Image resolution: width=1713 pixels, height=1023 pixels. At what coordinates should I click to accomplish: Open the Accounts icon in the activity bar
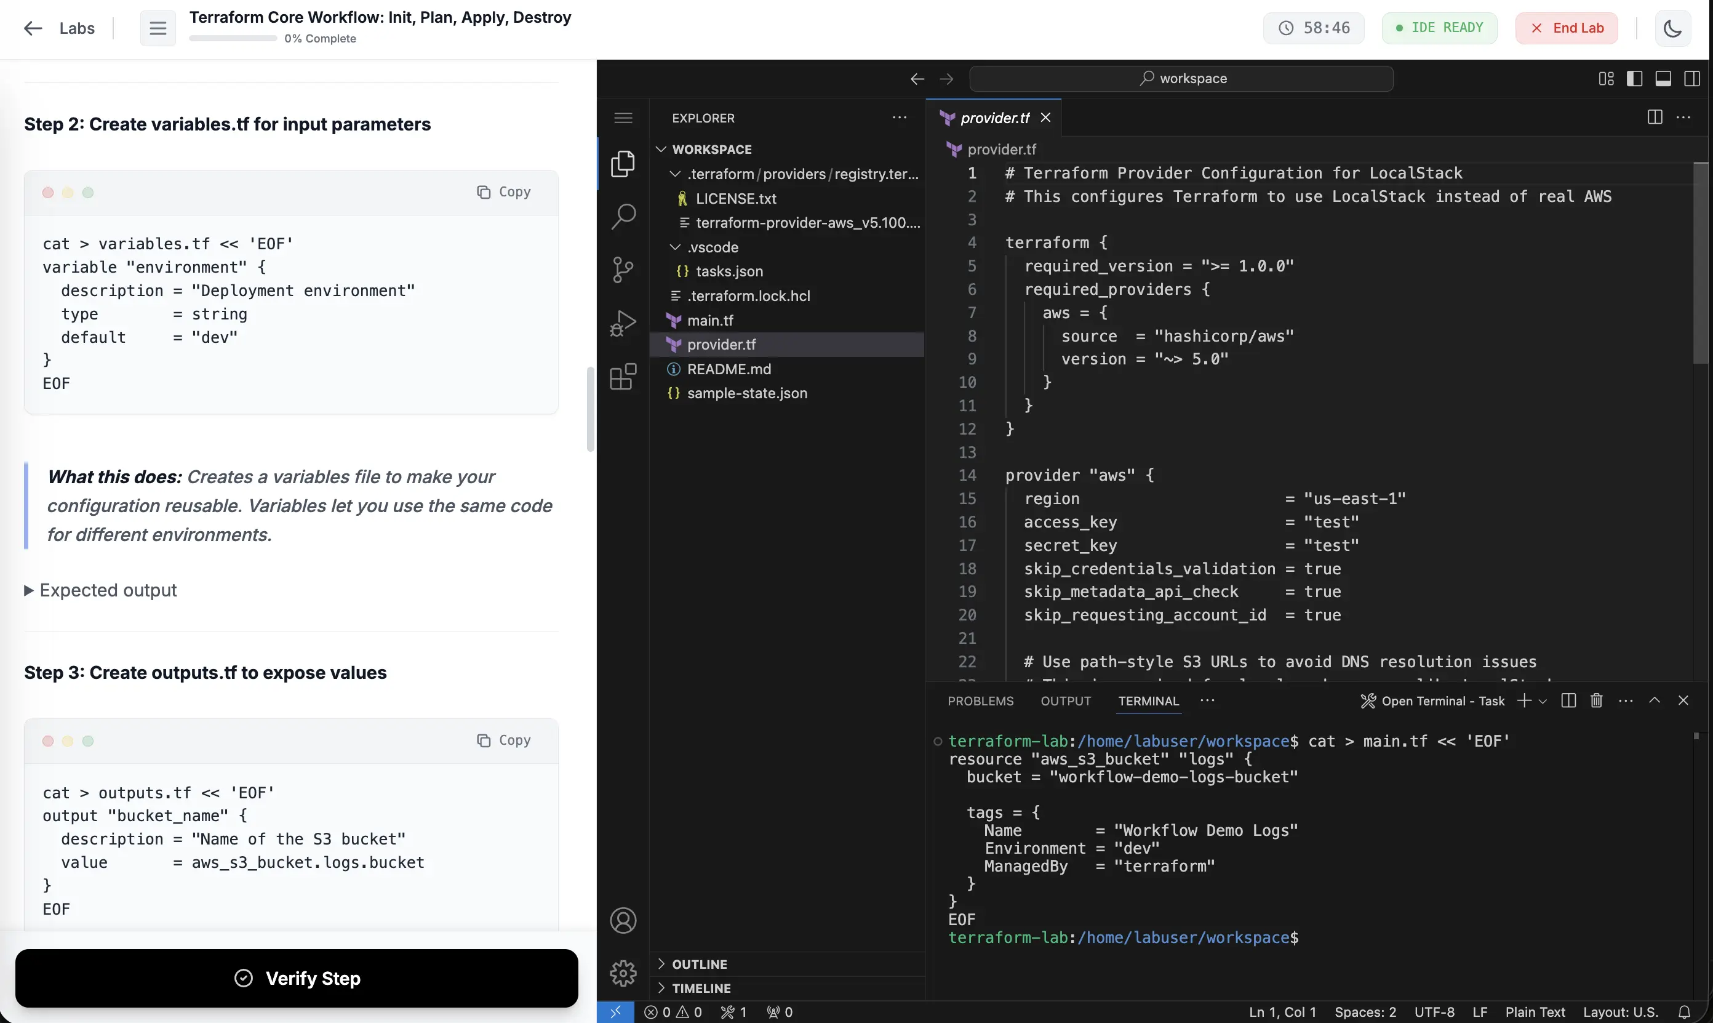(623, 920)
